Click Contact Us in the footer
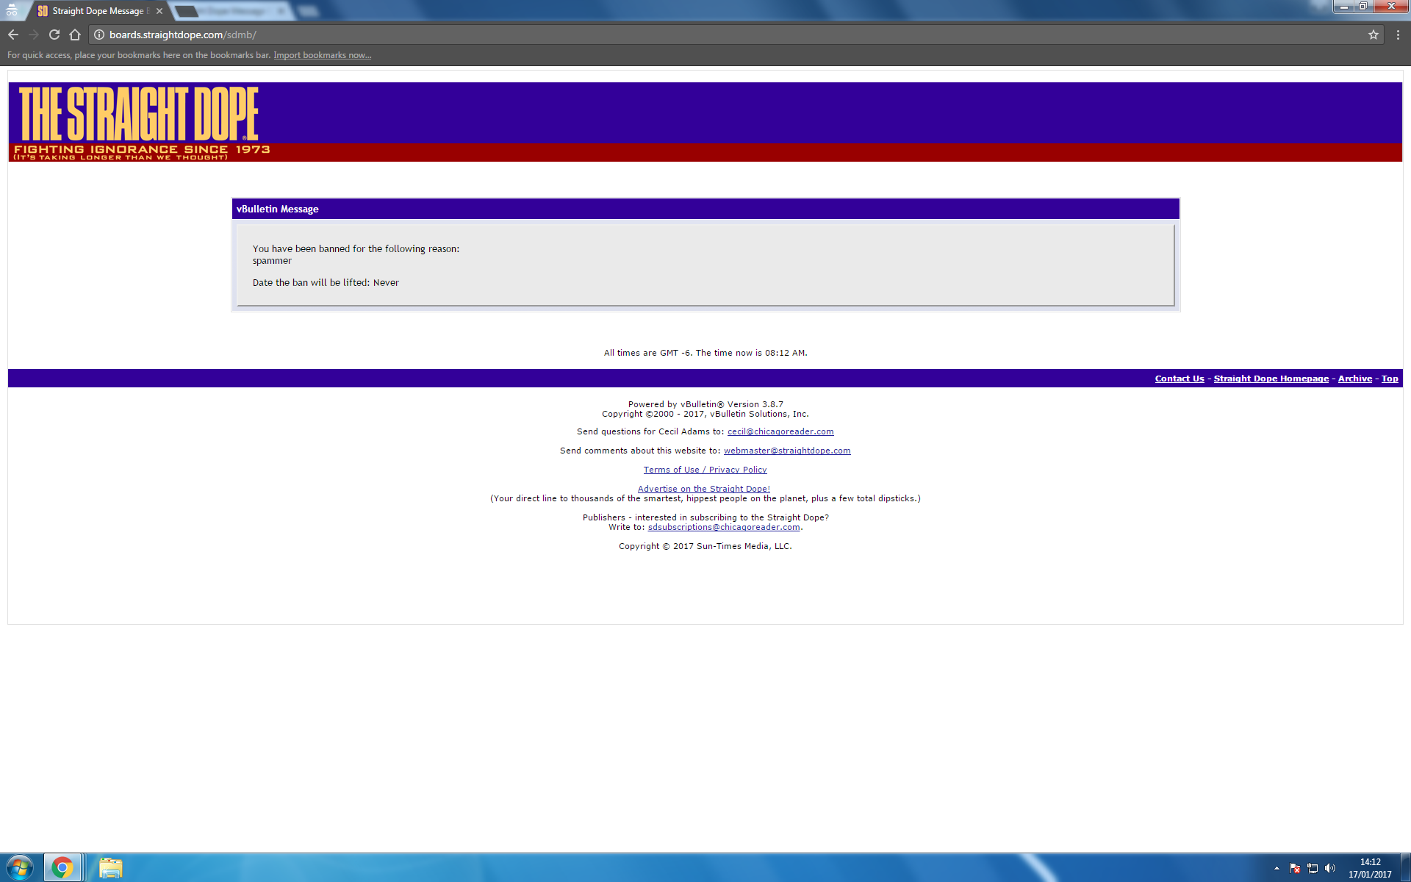Screen dimensions: 1411x882 coord(1179,378)
